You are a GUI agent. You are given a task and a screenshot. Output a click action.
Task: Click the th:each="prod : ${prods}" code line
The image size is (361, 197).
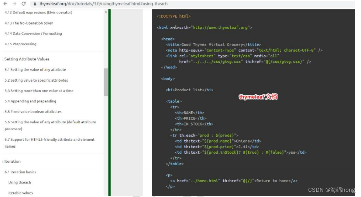(x=204, y=135)
